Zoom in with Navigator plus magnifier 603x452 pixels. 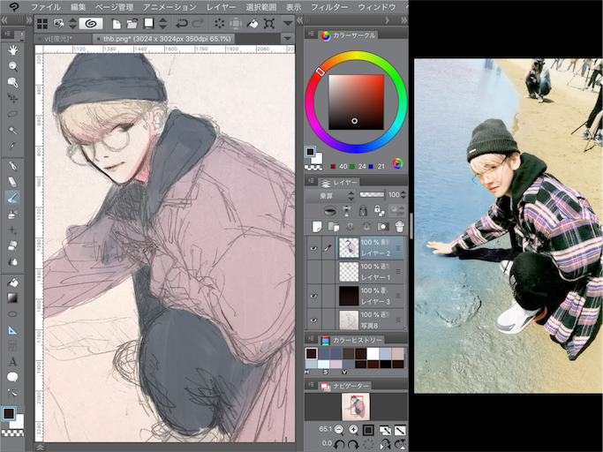[353, 430]
